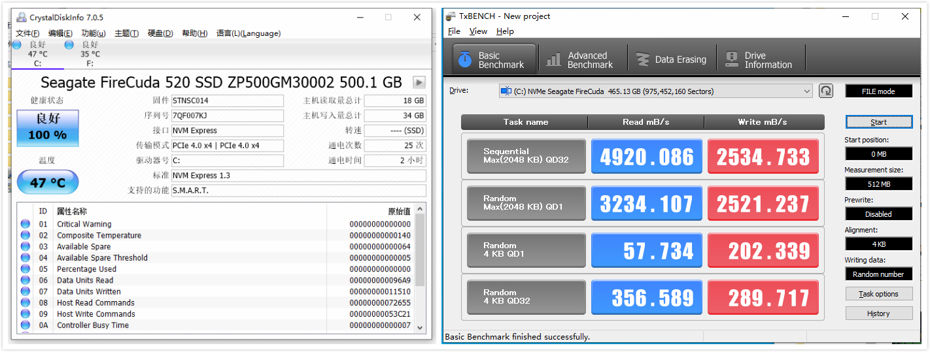This screenshot has height=352, width=930.
Task: Click the host writes total 34 GB
Action: pos(395,116)
